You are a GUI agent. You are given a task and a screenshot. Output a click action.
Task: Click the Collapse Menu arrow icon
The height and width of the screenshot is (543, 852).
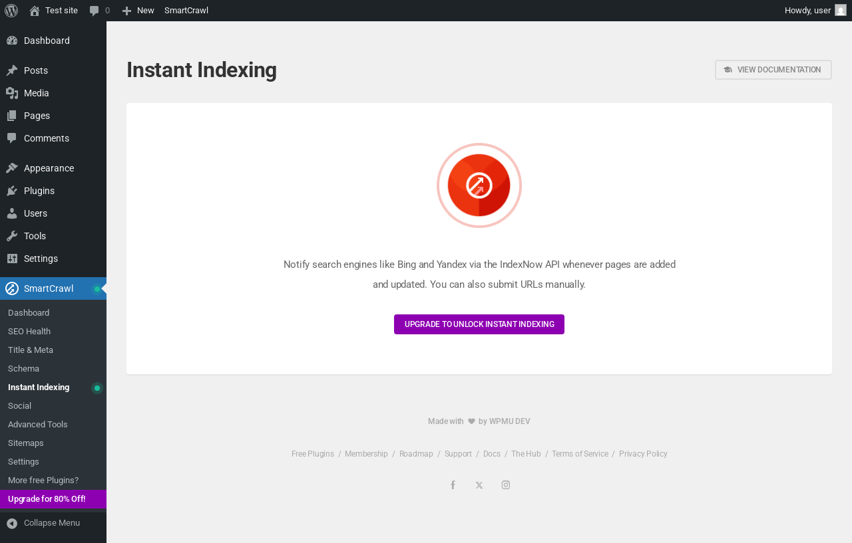12,524
